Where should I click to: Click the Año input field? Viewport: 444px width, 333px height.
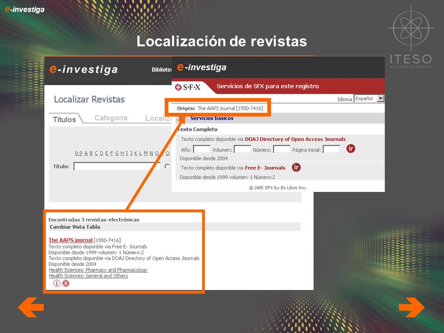tap(202, 149)
